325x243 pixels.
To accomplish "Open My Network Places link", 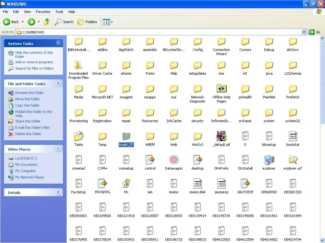I will (x=30, y=177).
